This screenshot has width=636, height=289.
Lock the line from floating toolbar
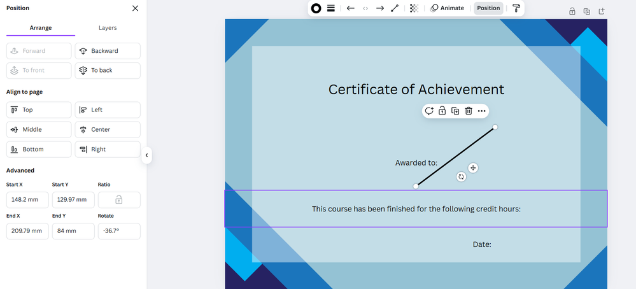(442, 111)
